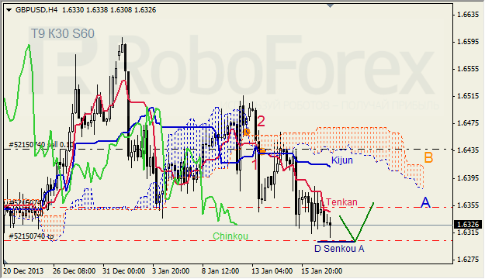Screen dimensions: 485x279
Task: Click price scale value 1.6435
Action: click(x=468, y=150)
